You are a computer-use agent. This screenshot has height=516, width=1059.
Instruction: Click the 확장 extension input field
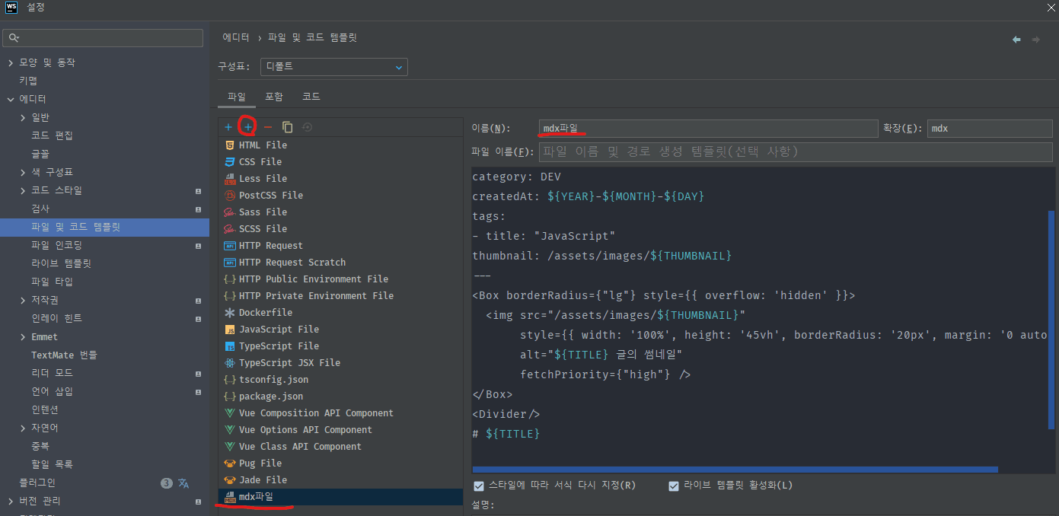coord(989,129)
